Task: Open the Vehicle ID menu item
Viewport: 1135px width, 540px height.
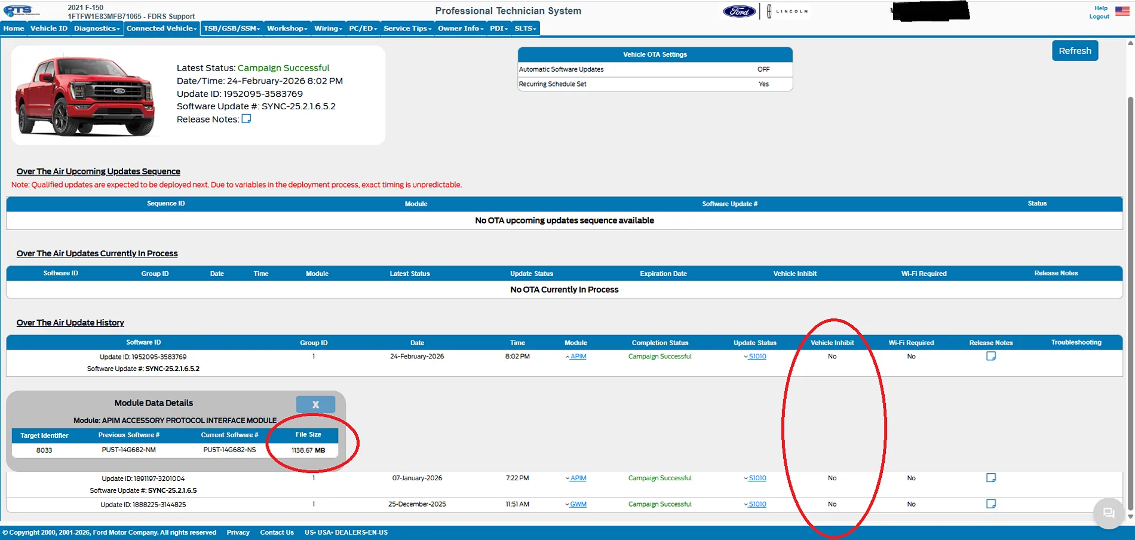Action: (x=49, y=28)
